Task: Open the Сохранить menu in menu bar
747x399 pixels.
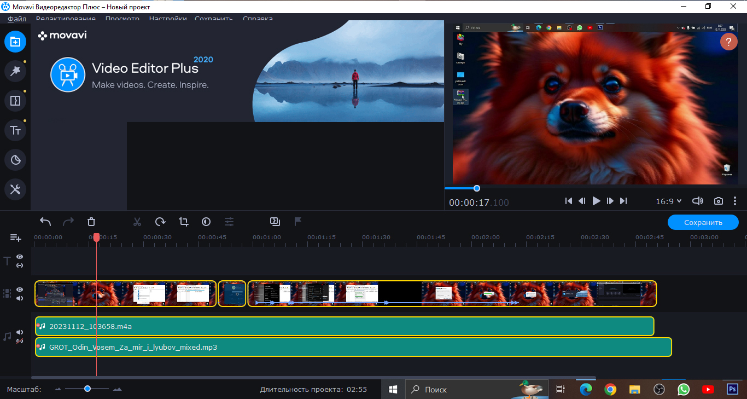Action: (x=214, y=19)
